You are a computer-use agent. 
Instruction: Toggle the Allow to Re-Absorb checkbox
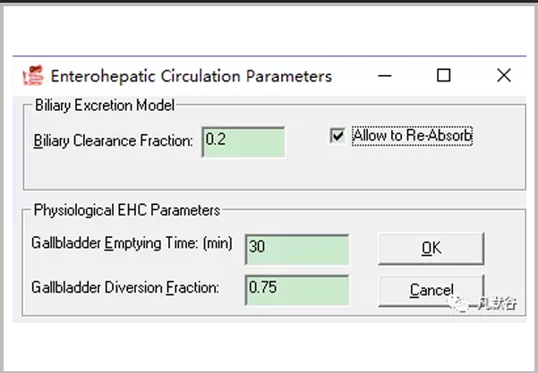(x=337, y=136)
